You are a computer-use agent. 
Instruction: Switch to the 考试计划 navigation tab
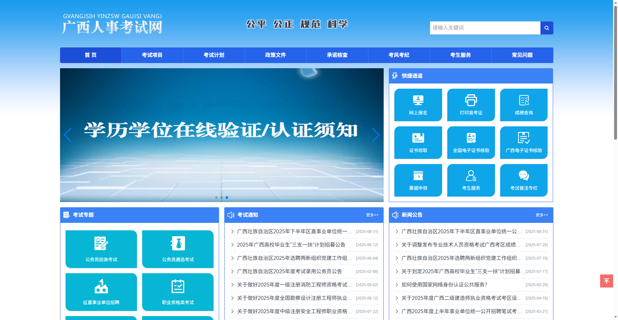(x=214, y=55)
